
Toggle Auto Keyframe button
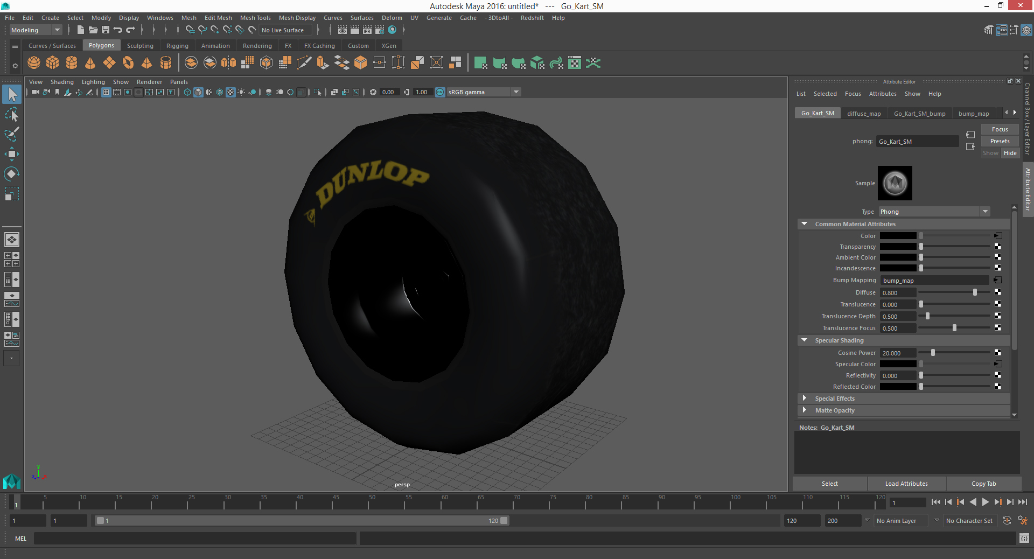click(x=1007, y=521)
